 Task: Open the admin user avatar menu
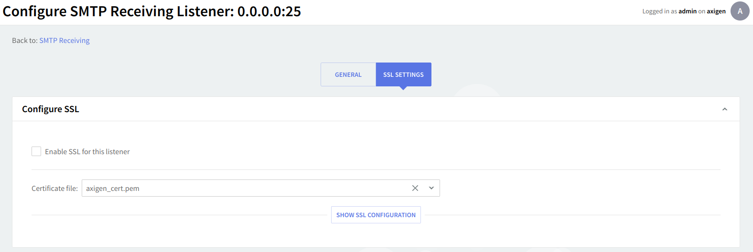point(740,11)
